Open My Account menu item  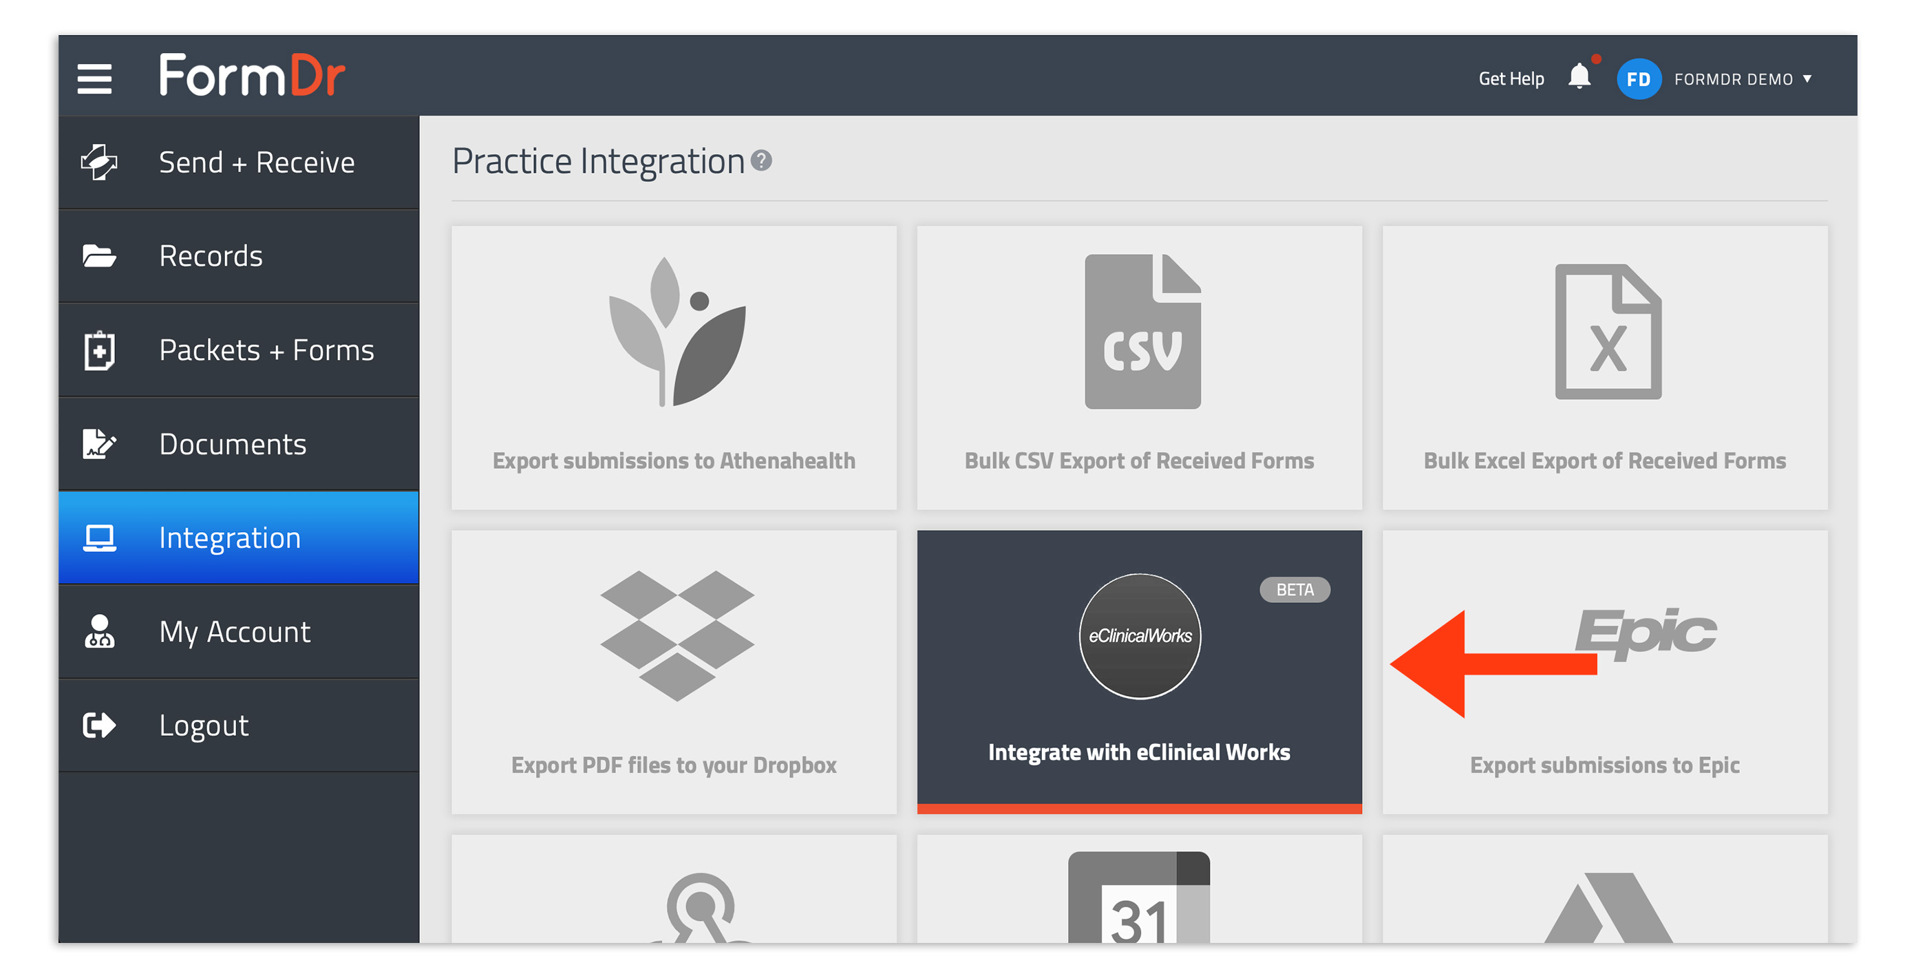239,632
